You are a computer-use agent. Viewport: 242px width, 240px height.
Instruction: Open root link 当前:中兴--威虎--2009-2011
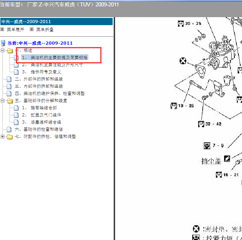pyautogui.click(x=40, y=43)
